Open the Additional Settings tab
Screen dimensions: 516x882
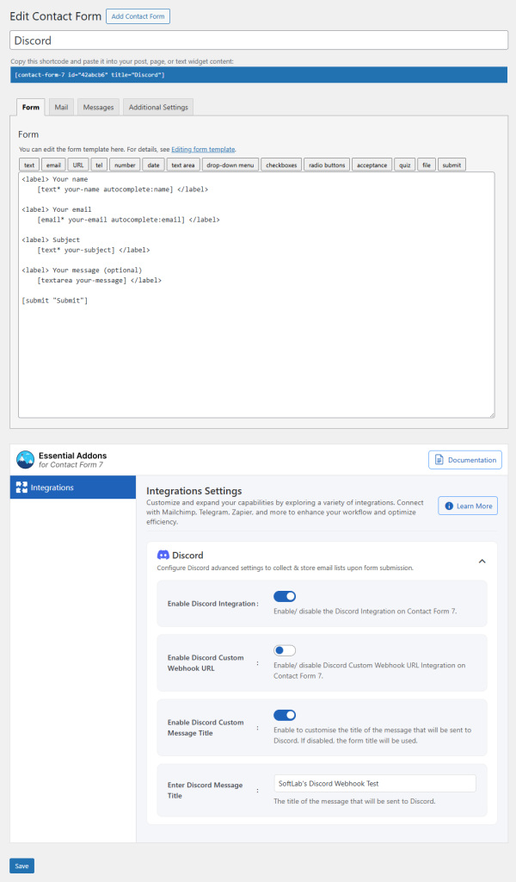pyautogui.click(x=158, y=107)
